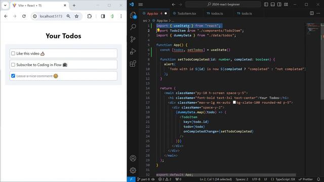
Task: Click the bg-slate-100 color swatch
Action: (234, 102)
